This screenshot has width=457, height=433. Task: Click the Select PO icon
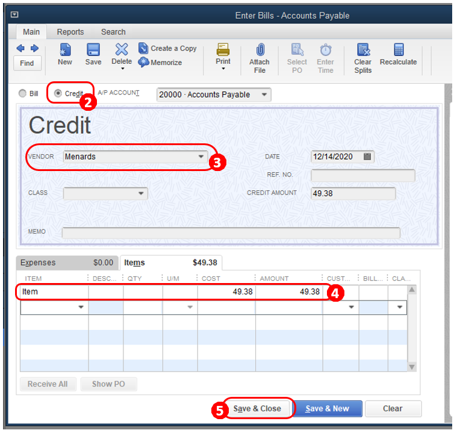coord(297,49)
